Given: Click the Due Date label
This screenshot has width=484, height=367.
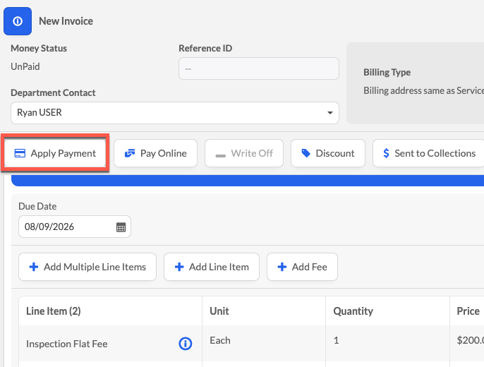Looking at the screenshot, I should pos(37,207).
